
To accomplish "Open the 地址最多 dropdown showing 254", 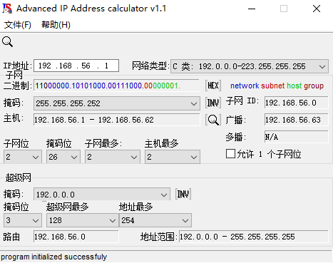I will (x=155, y=220).
